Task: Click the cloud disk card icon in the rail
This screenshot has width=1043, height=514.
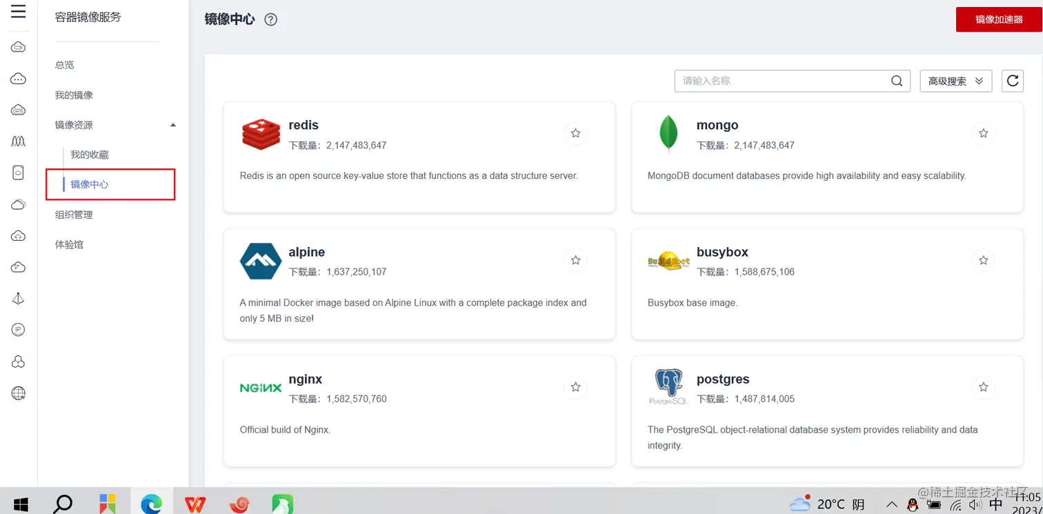Action: tap(19, 172)
